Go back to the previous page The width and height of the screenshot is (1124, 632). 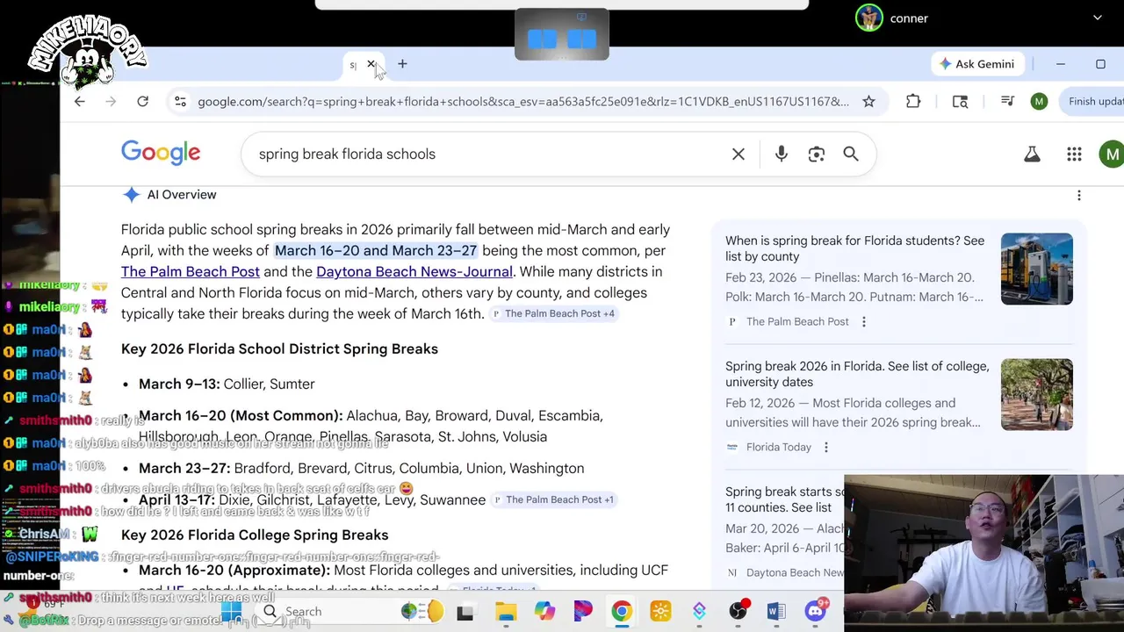[x=79, y=102]
